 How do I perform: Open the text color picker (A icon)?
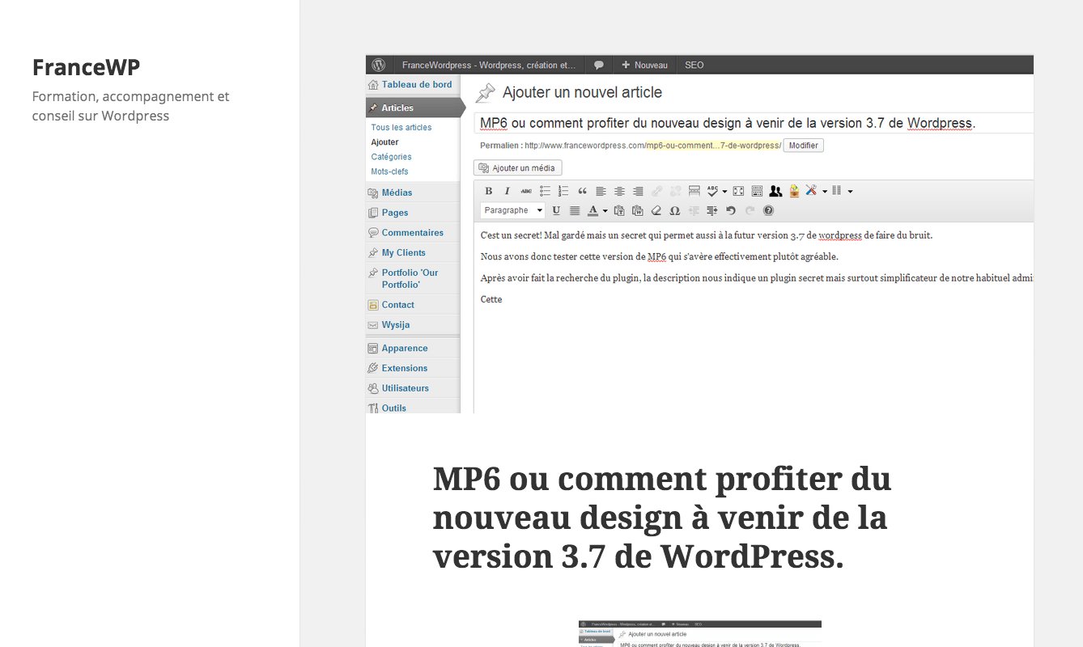coord(592,210)
